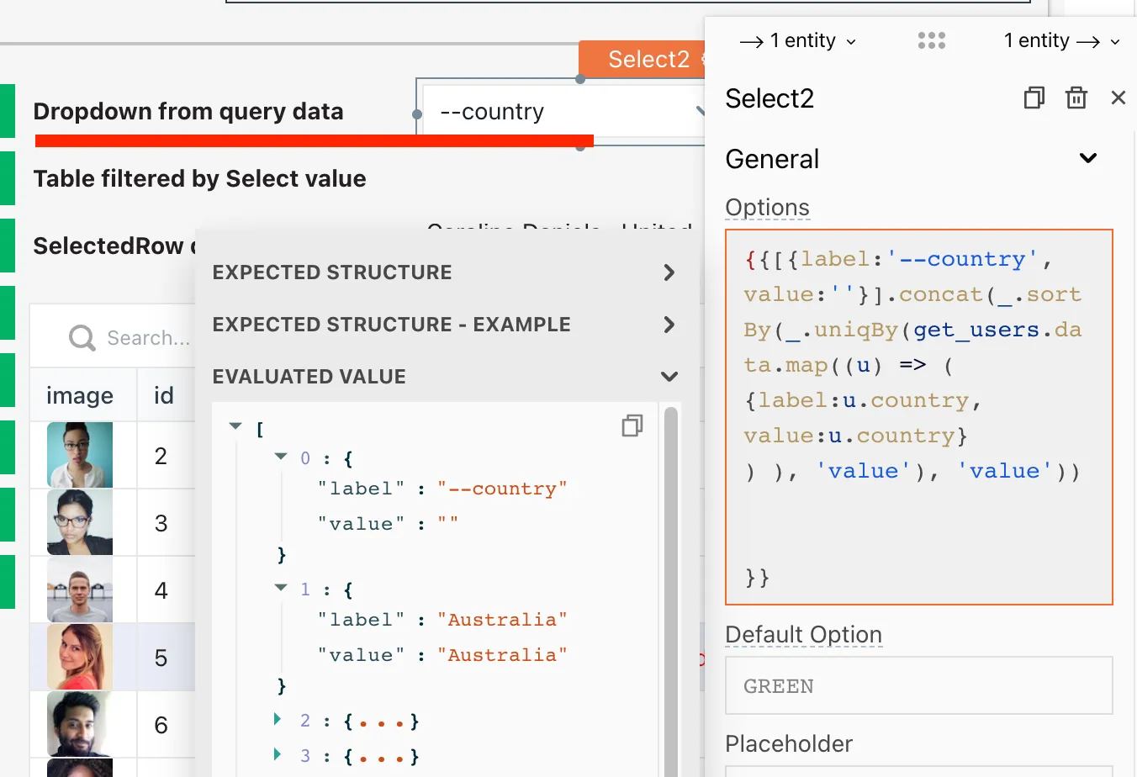Expand the Expected Structure section
The image size is (1137, 777).
click(x=669, y=272)
